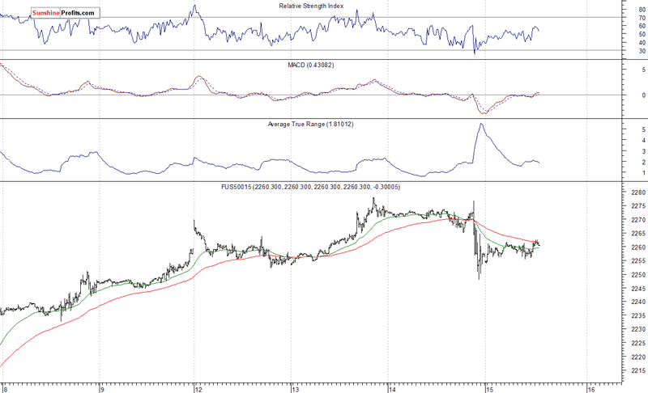Screen dimensions: 648x393
Task: Click date label 12 on time axis
Action: click(x=197, y=387)
